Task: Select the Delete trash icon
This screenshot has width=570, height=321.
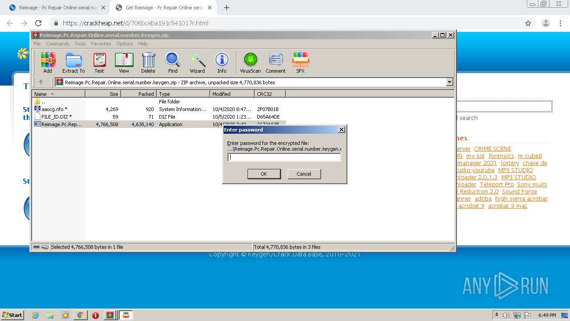Action: (148, 62)
